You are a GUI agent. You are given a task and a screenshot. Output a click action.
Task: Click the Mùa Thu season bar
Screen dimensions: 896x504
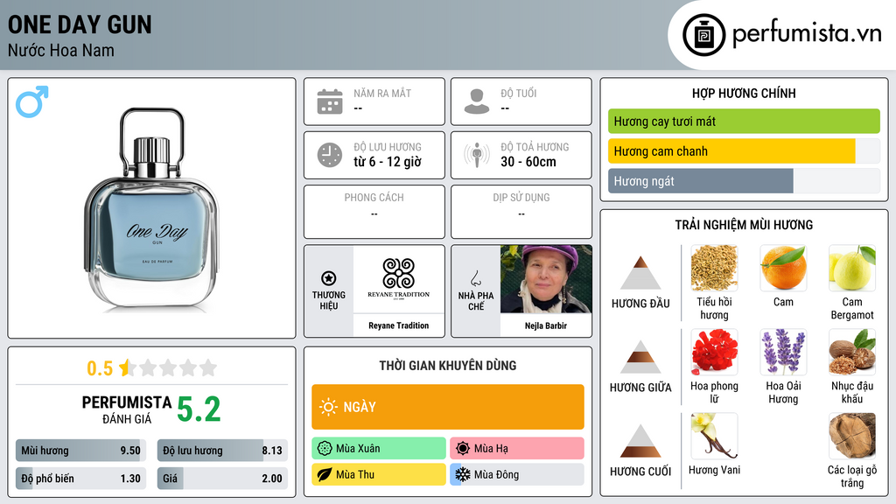pos(379,474)
